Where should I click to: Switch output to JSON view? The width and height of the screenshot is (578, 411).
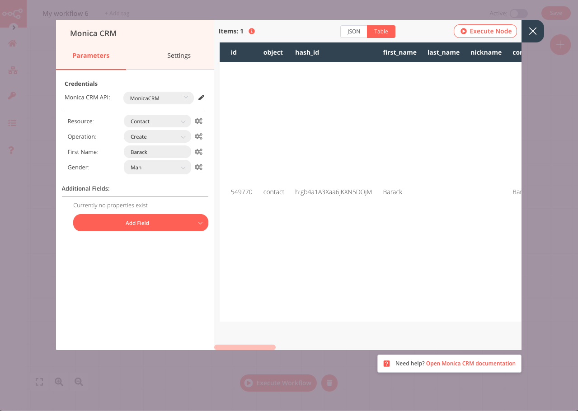[353, 31]
